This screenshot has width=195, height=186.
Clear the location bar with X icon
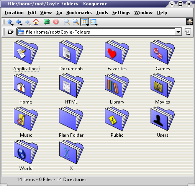11,32
